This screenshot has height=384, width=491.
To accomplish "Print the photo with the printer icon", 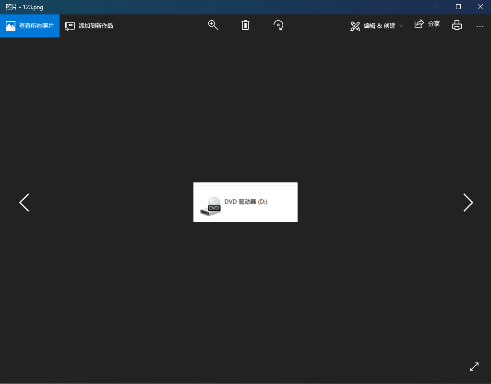I will pyautogui.click(x=457, y=25).
